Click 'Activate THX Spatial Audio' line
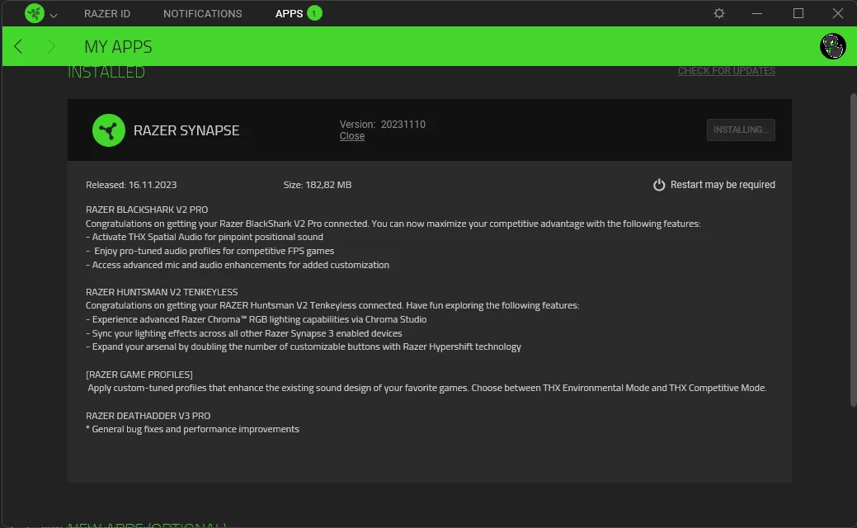The image size is (857, 528). point(205,237)
